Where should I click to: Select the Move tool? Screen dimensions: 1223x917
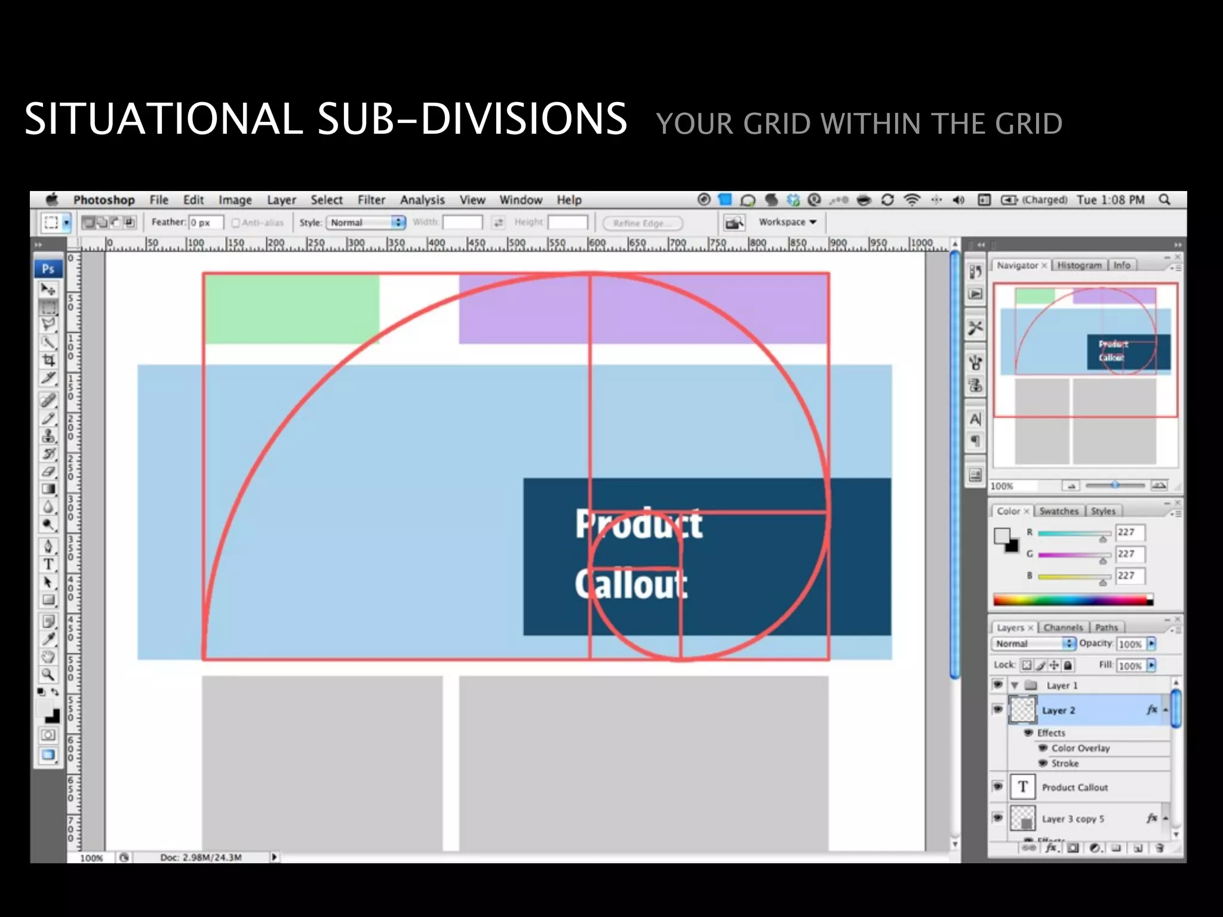tap(48, 290)
